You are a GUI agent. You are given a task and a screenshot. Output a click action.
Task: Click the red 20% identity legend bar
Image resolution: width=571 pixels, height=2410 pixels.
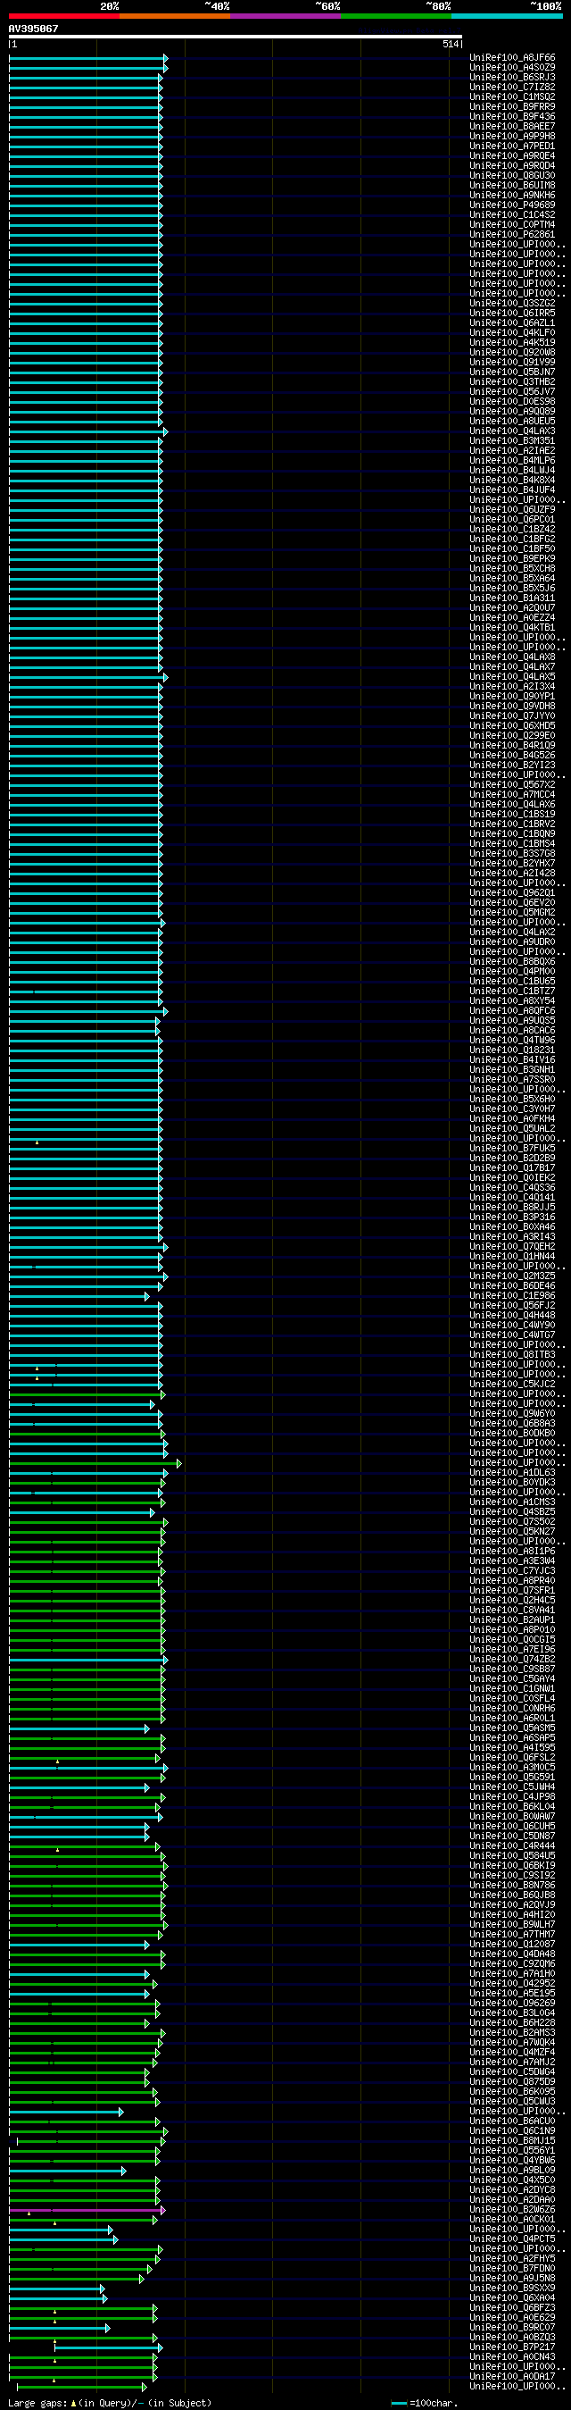[63, 16]
